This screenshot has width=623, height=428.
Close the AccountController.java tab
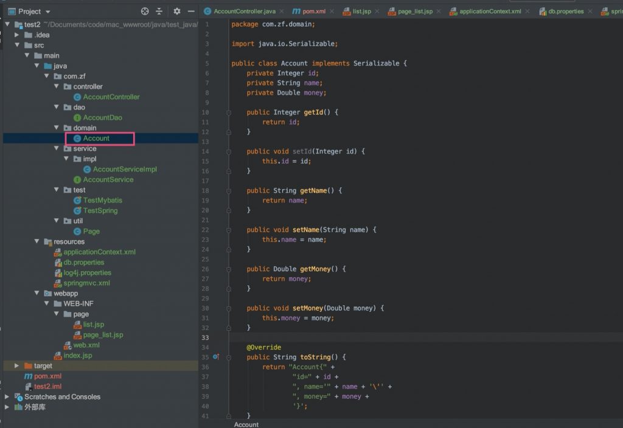pyautogui.click(x=282, y=12)
